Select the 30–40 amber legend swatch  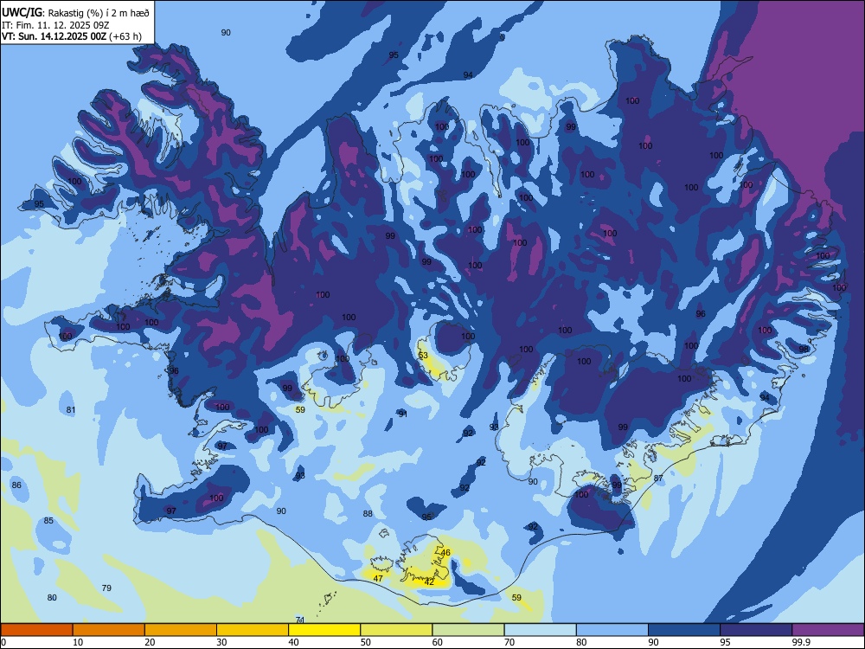pyautogui.click(x=253, y=630)
